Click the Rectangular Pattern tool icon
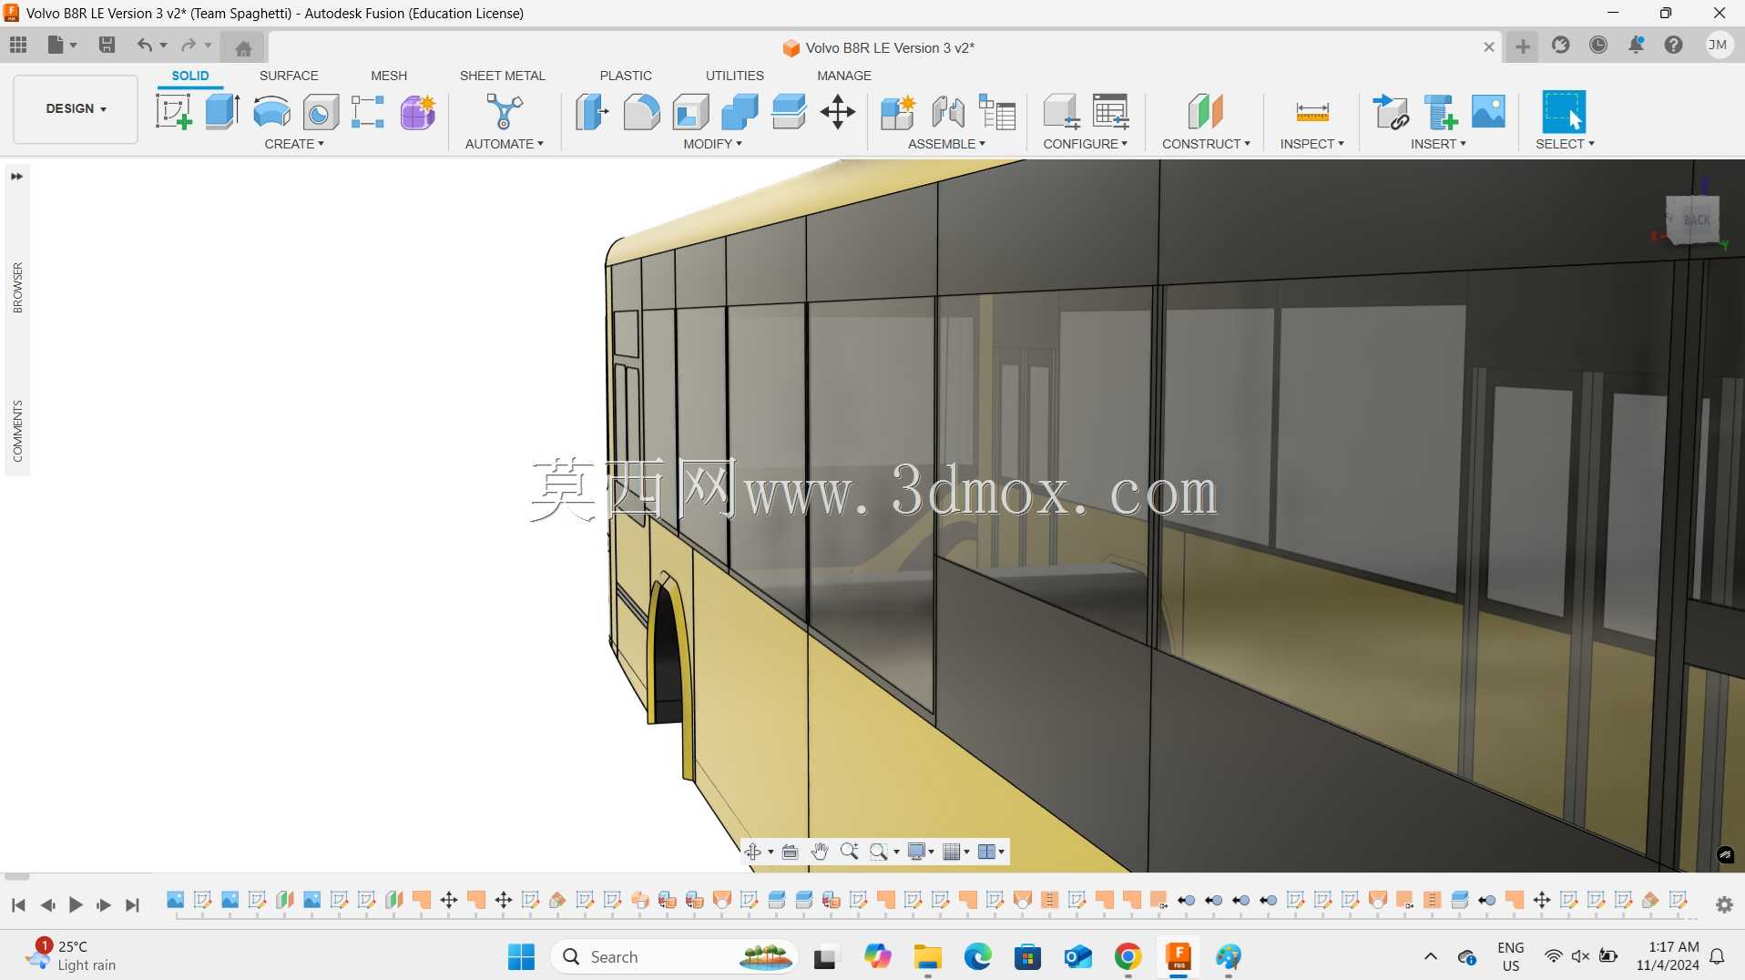This screenshot has height=980, width=1745. pyautogui.click(x=368, y=112)
